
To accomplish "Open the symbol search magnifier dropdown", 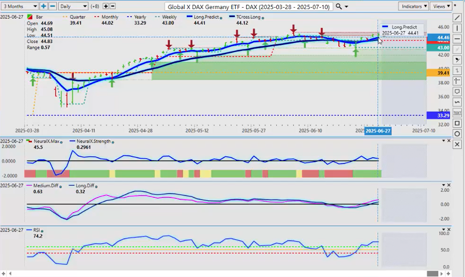I will pyautogui.click(x=341, y=6).
